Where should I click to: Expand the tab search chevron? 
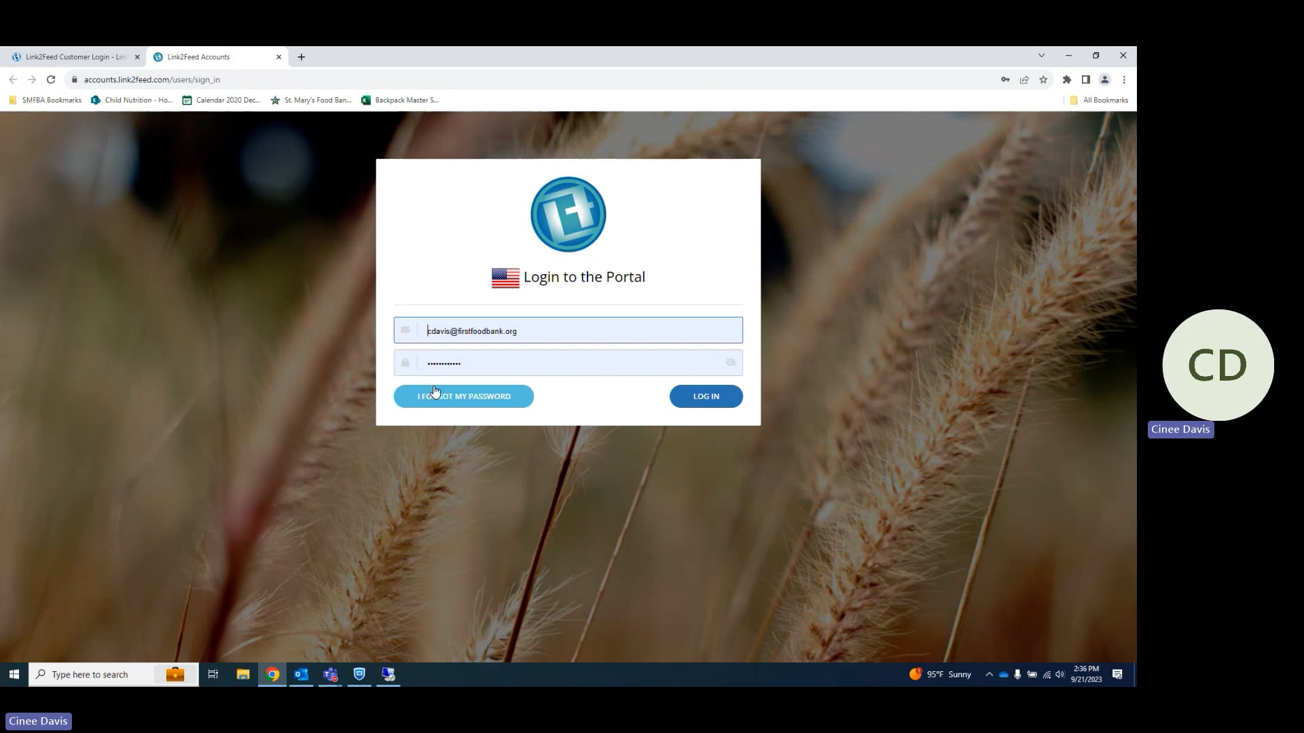(x=1041, y=55)
